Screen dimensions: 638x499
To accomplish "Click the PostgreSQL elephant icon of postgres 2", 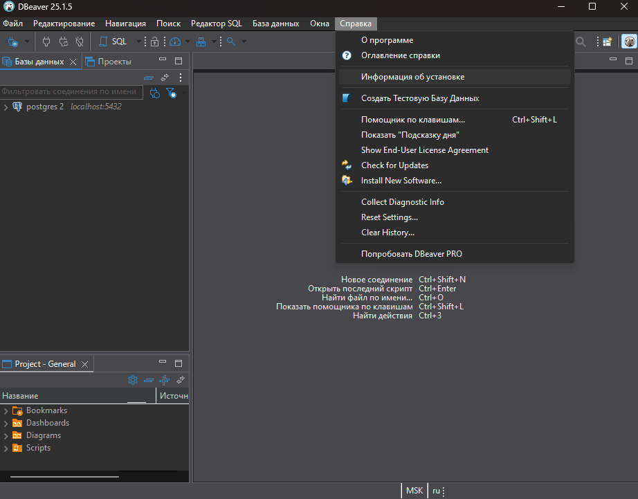I will [17, 107].
